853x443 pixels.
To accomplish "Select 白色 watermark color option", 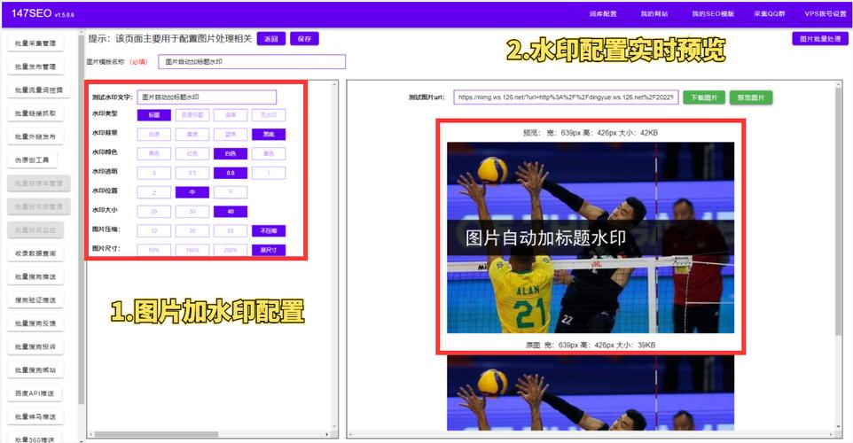I will click(x=231, y=153).
